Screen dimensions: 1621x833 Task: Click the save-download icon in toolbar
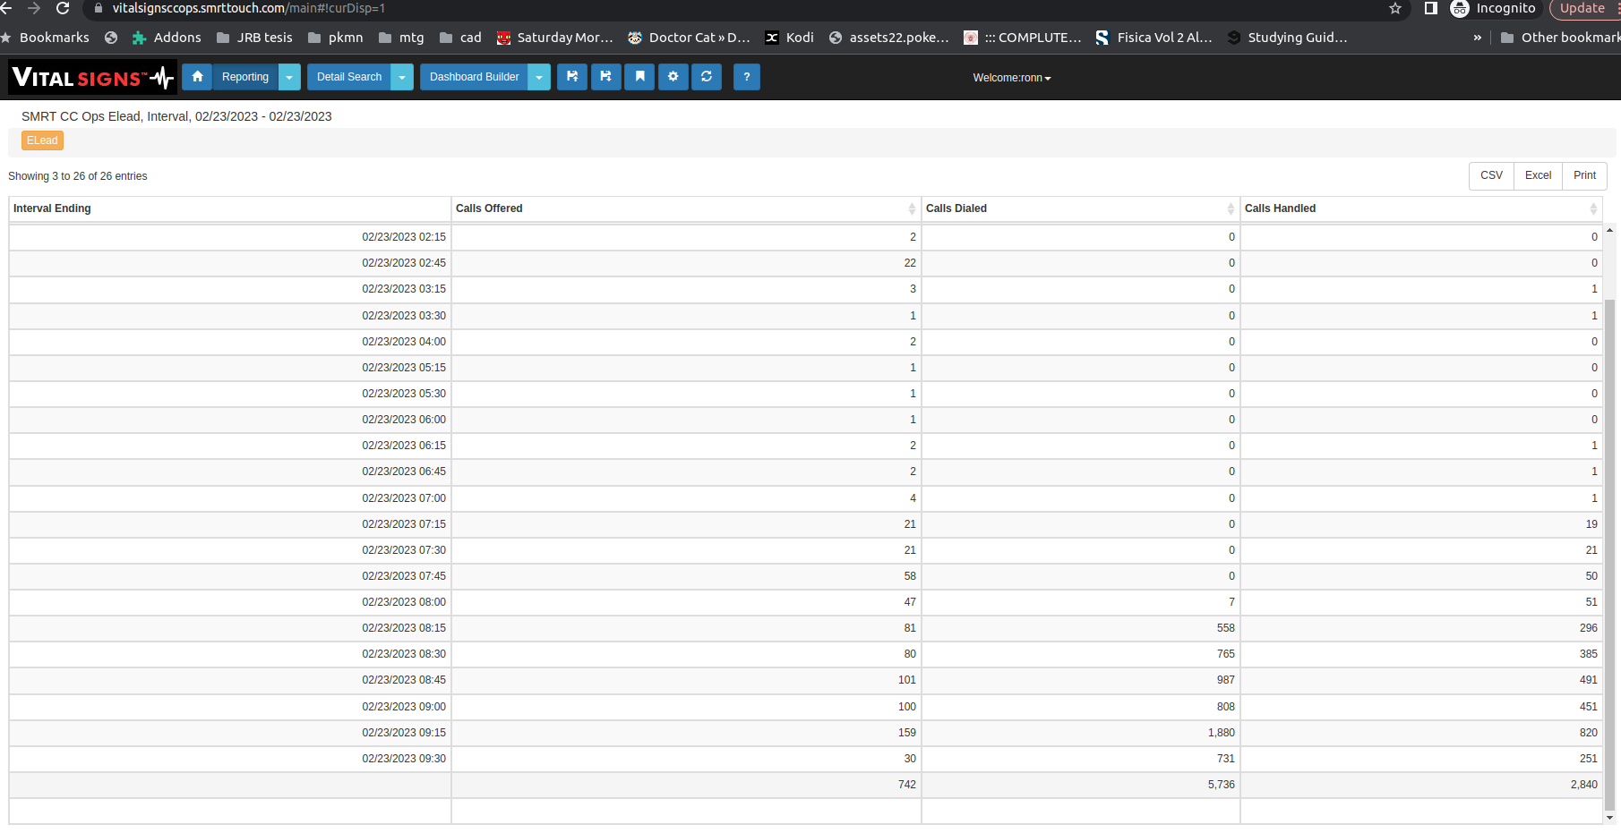coord(605,77)
